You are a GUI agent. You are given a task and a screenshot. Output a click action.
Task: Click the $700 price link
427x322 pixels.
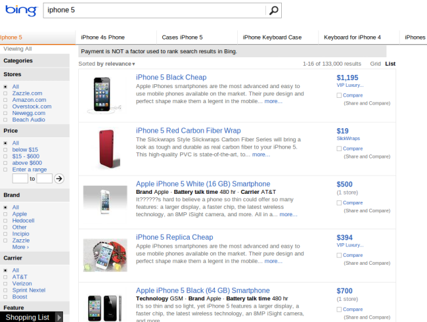pyautogui.click(x=344, y=291)
